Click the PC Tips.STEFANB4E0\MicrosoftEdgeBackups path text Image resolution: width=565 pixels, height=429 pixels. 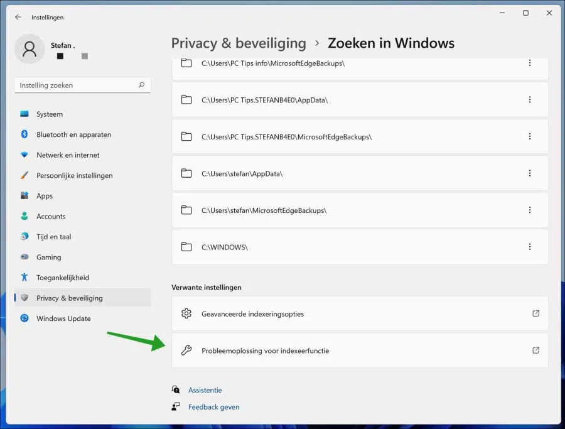click(x=286, y=137)
